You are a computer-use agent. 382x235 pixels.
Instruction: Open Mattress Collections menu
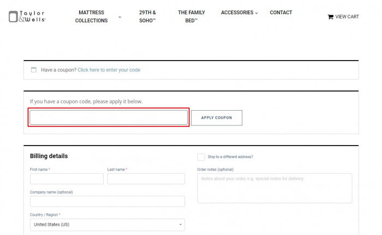point(91,16)
